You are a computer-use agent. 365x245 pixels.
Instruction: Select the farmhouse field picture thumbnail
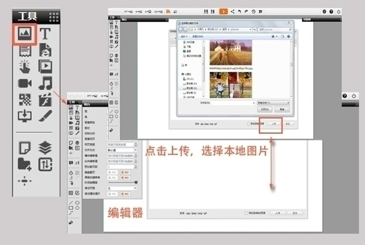(x=231, y=52)
